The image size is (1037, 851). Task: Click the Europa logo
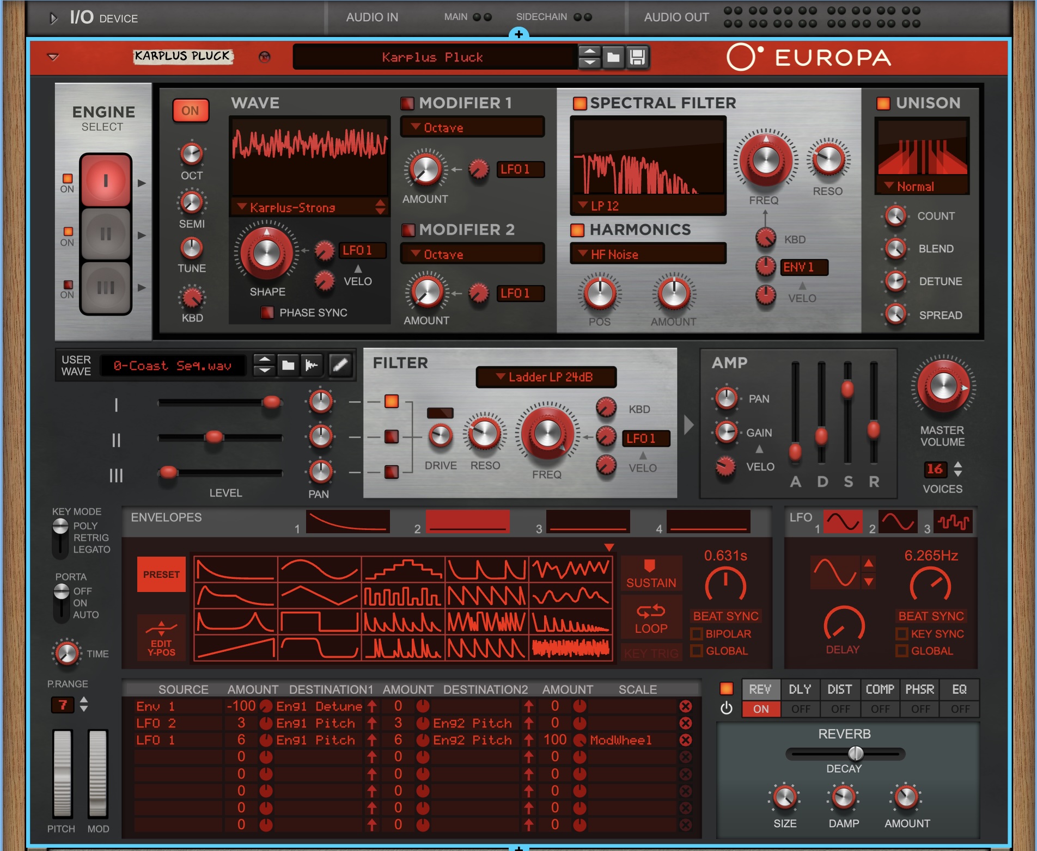pos(809,57)
